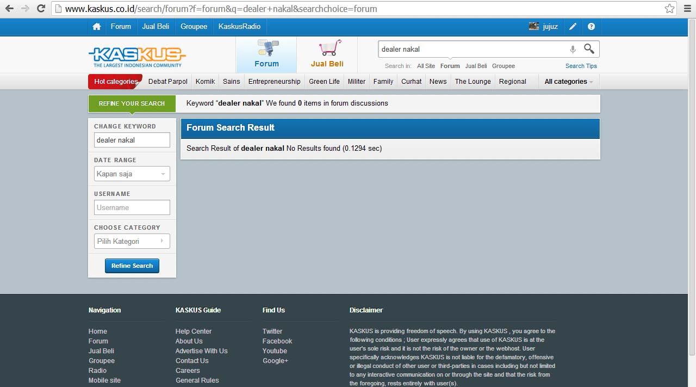Open footer Groupee link
Viewport: 696px width, 387px height.
[102, 360]
